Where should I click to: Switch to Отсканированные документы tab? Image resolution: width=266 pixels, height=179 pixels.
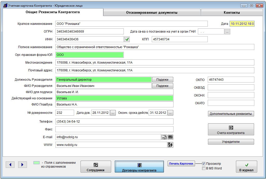coord(152,12)
